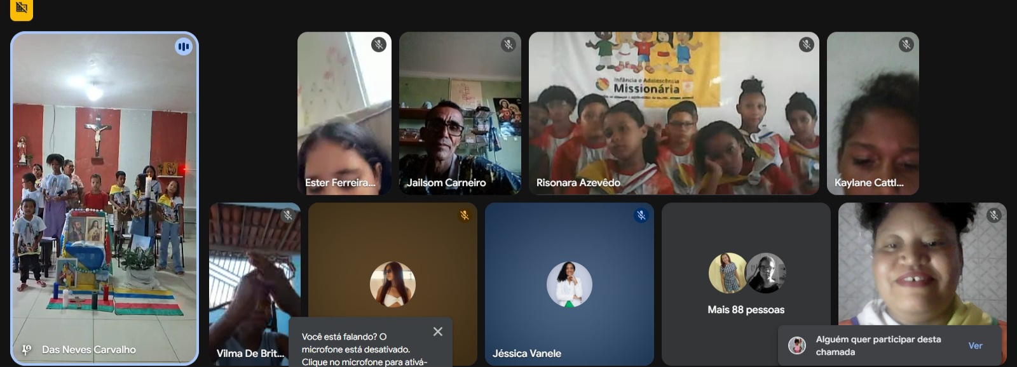Dismiss the microphone disabled tooltip
1017x367 pixels.
(438, 331)
